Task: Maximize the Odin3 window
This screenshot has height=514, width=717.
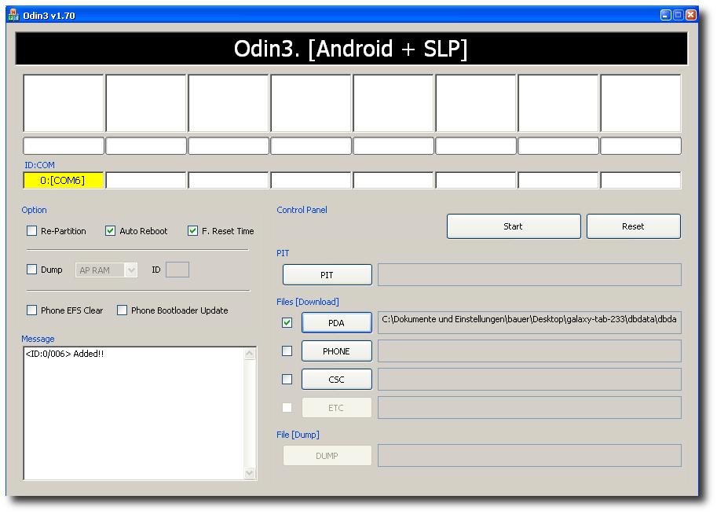Action: (x=679, y=15)
